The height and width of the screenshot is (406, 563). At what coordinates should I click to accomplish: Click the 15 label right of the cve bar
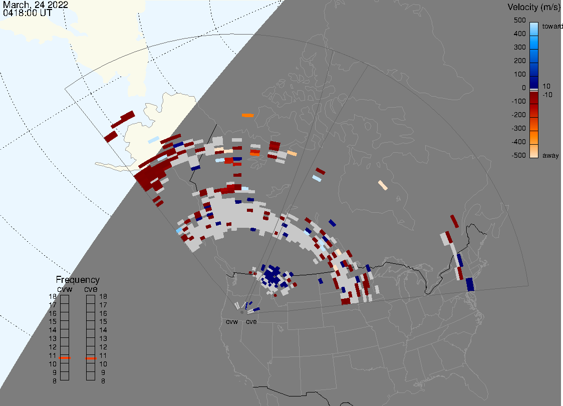click(x=103, y=321)
